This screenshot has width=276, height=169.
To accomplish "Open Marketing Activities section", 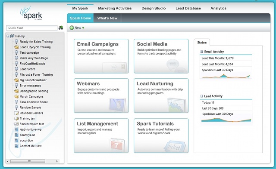I will click(x=115, y=8).
